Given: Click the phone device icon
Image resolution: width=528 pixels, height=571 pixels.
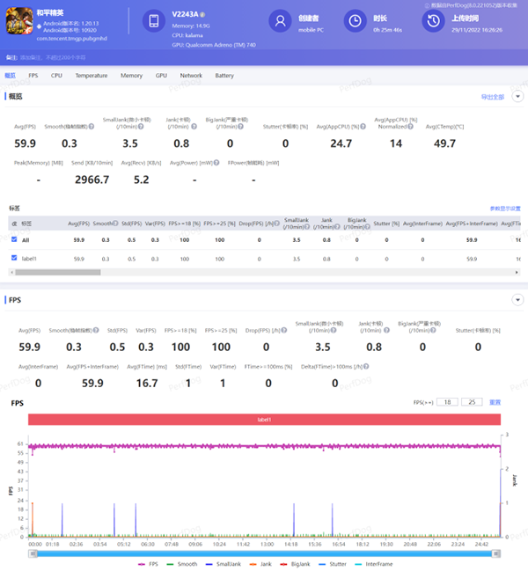Looking at the screenshot, I should point(153,21).
